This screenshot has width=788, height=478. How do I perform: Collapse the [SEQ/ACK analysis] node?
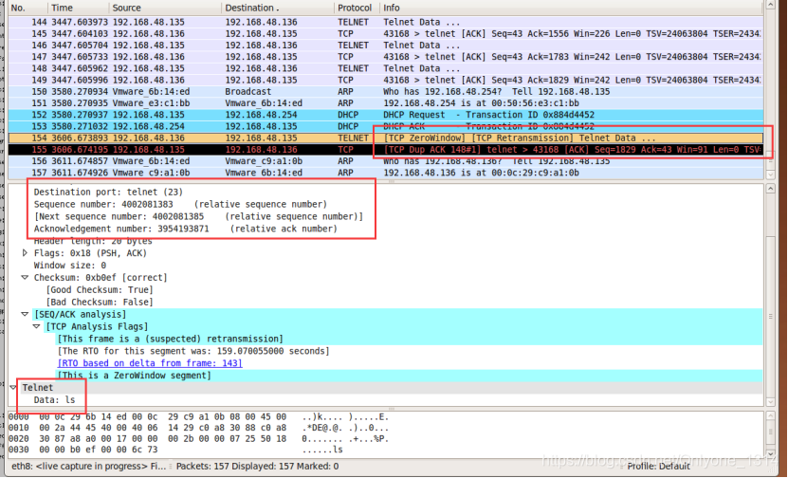[24, 314]
